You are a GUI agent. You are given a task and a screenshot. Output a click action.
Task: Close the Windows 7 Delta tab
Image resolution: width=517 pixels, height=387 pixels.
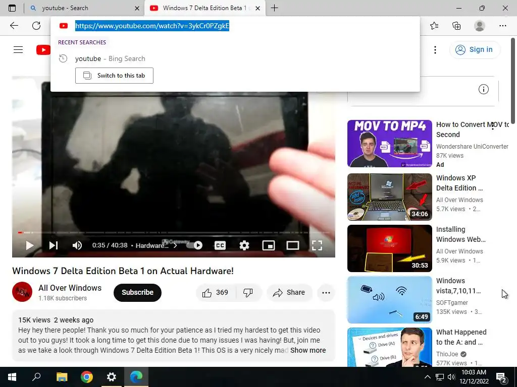pos(258,8)
